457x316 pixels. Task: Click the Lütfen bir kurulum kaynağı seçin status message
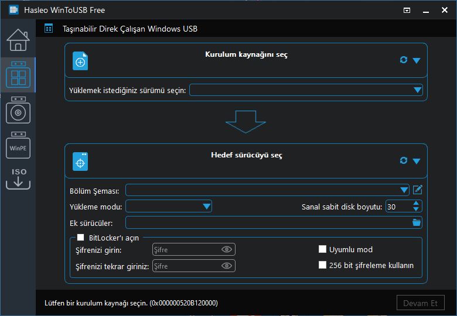131,303
